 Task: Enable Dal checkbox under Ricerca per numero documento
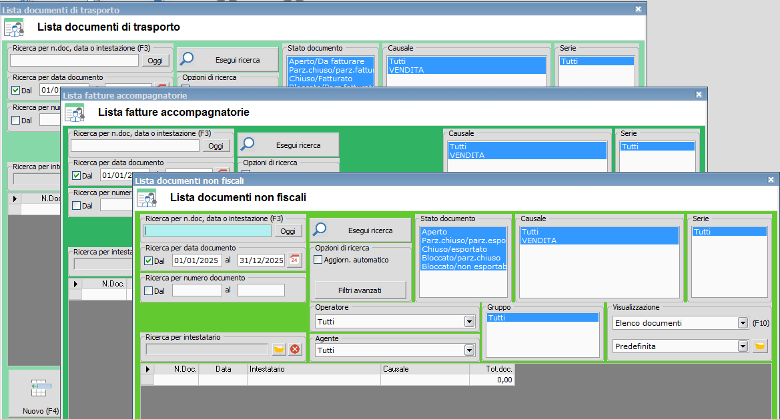coord(148,291)
